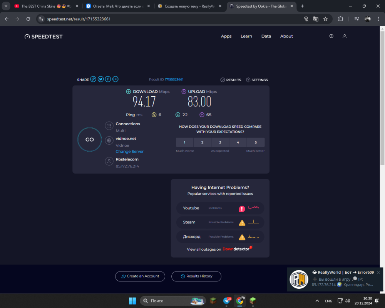Screen dimensions: 385x308
Task: Open the help question mark icon
Action: pos(331,36)
